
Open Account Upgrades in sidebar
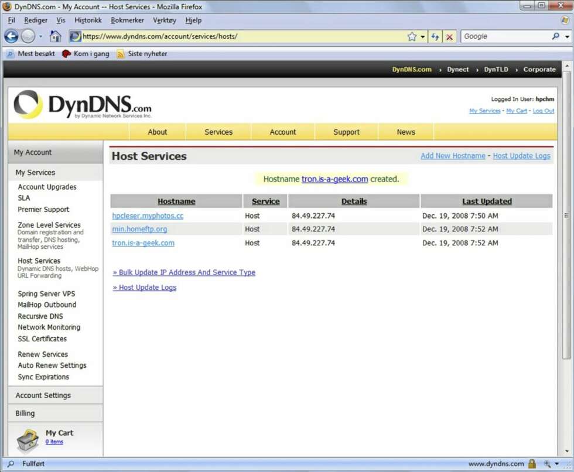[x=47, y=187]
